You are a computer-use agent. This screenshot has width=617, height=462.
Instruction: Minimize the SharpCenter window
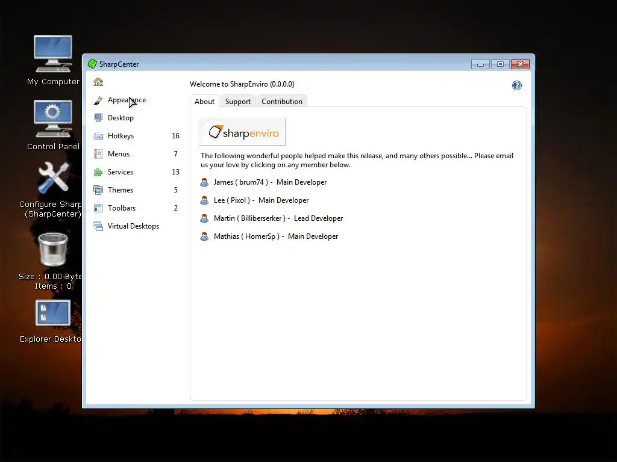tap(480, 64)
